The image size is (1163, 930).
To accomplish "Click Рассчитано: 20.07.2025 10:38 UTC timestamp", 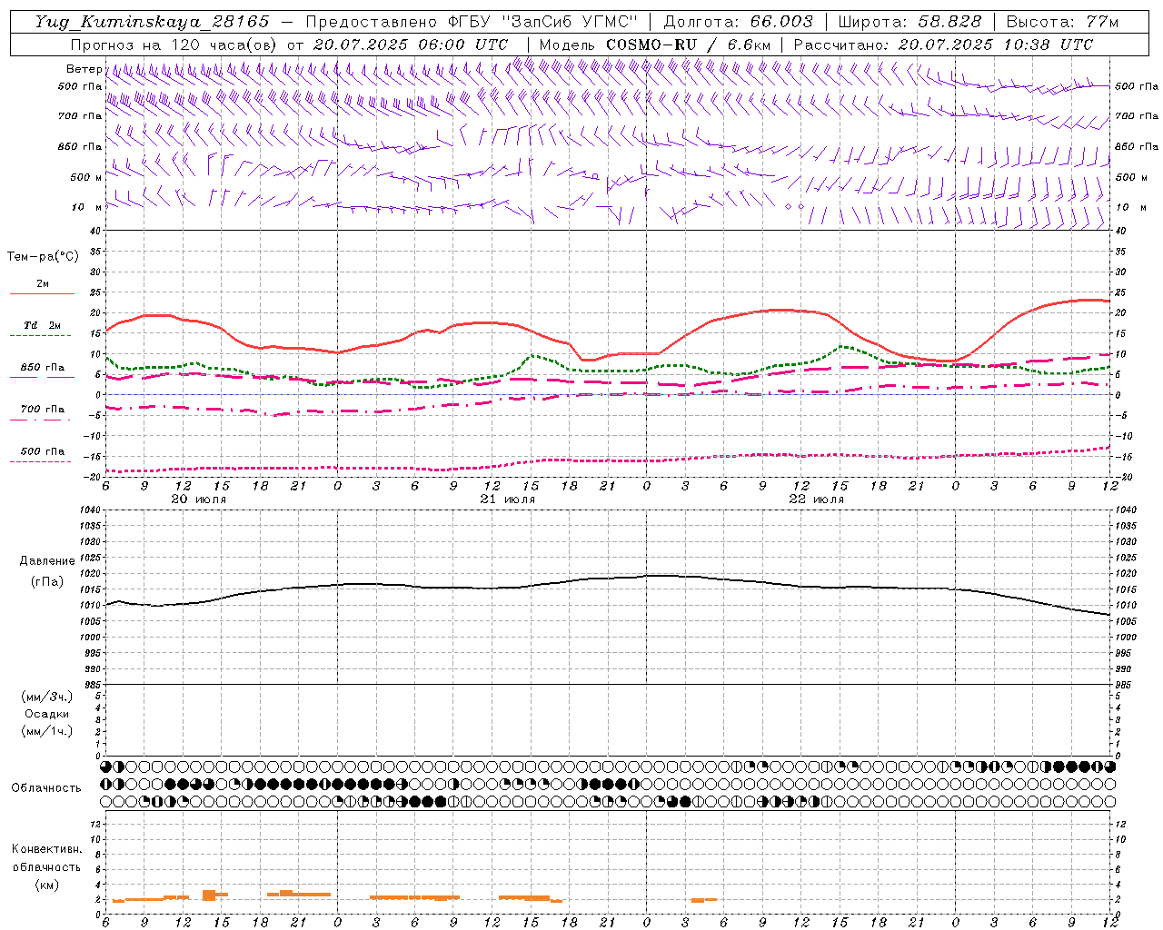I will 943,45.
